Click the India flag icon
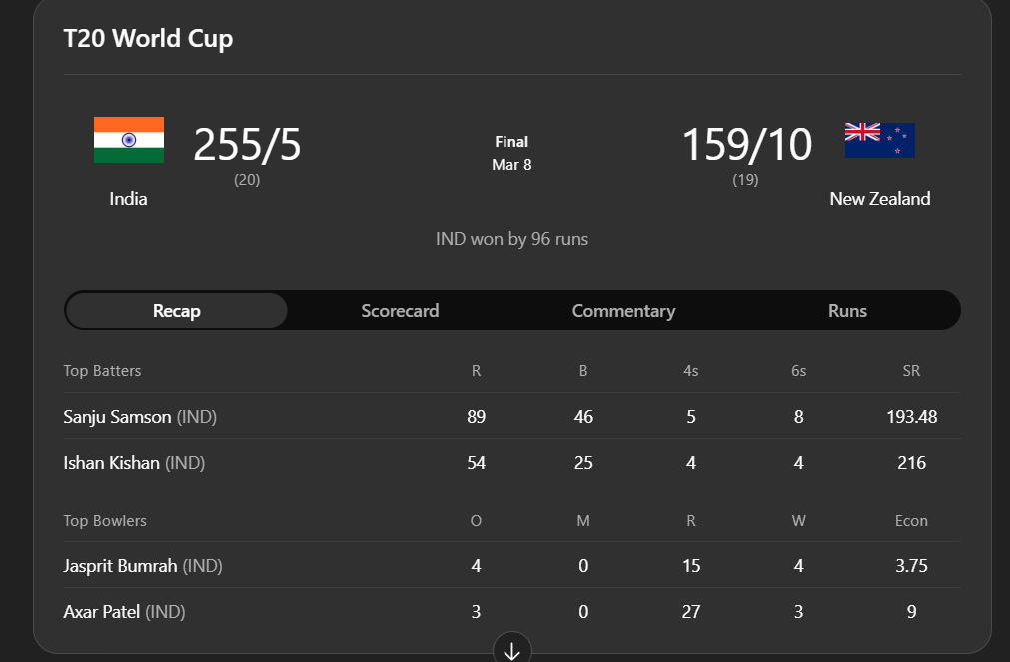 pyautogui.click(x=129, y=140)
